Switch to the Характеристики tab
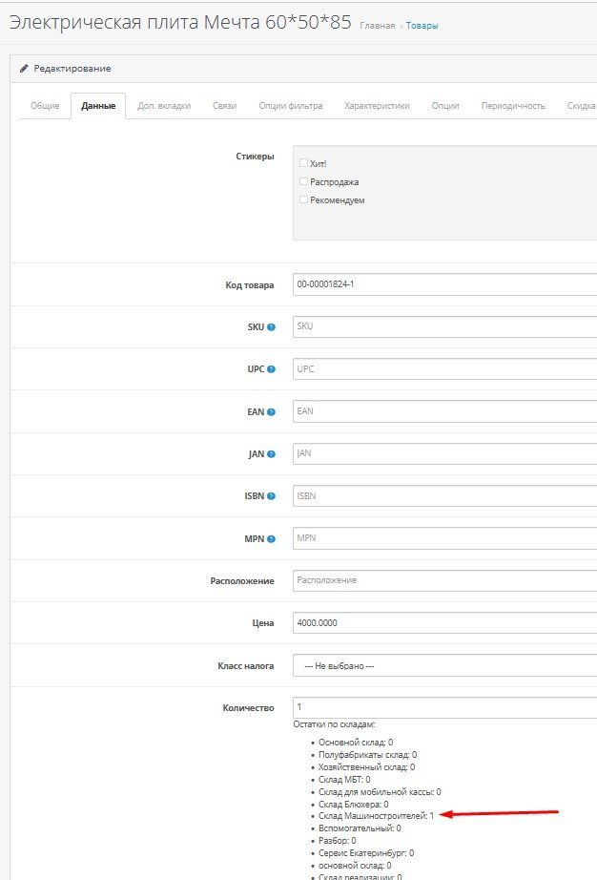 (377, 106)
